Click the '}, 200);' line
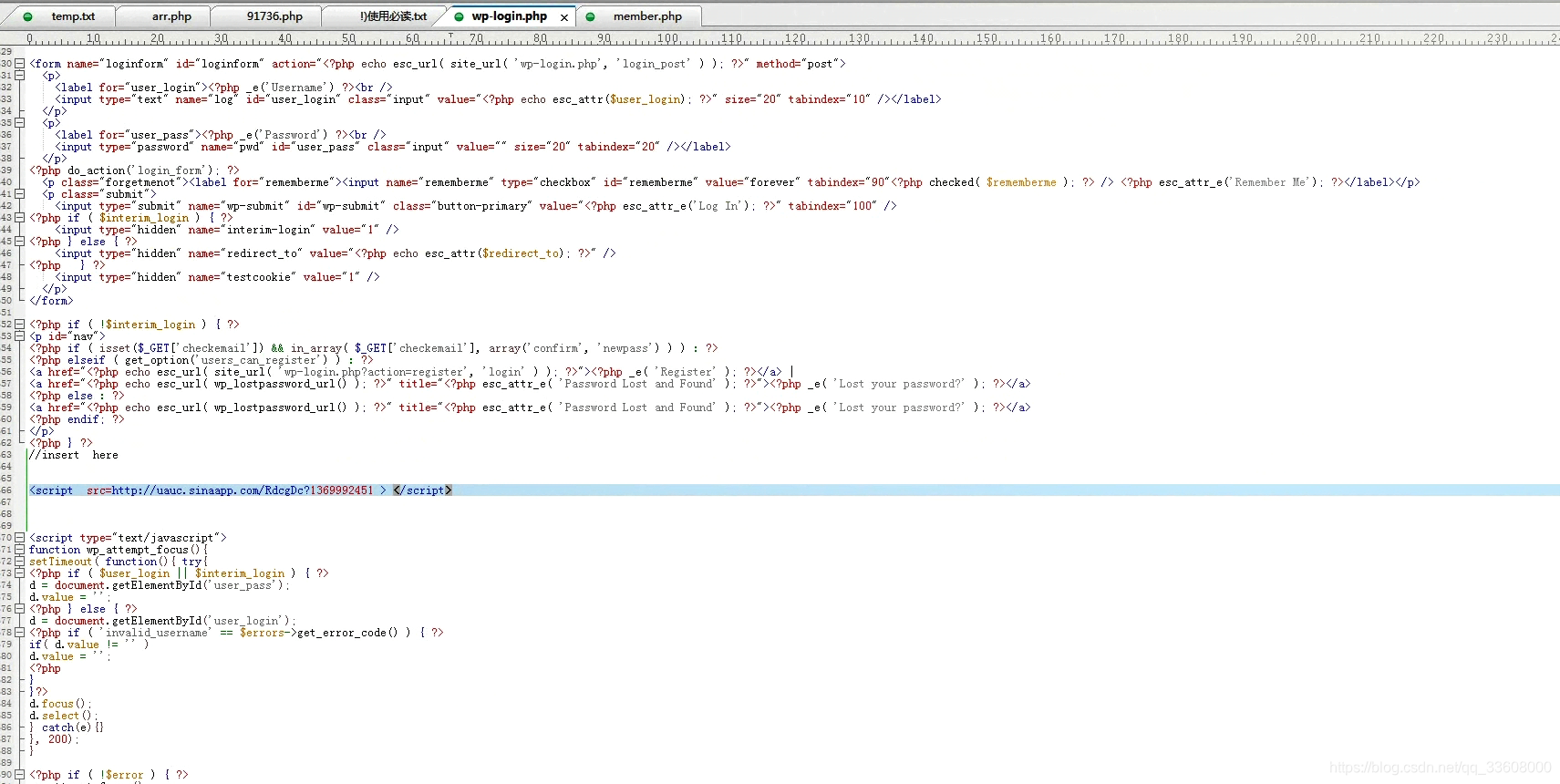Screen dimensions: 1560x784 click(54, 739)
